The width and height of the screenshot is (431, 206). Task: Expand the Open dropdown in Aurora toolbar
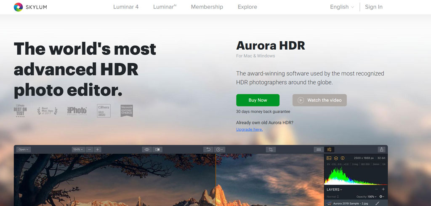coord(24,150)
